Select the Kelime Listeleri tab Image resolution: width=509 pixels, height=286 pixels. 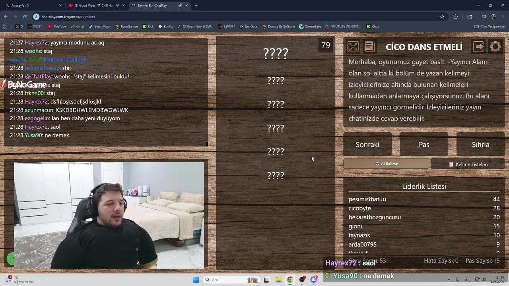pos(468,164)
